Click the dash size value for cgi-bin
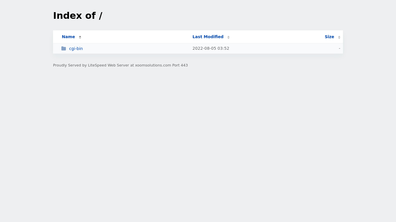Viewport: 396px width, 222px height. pos(339,48)
